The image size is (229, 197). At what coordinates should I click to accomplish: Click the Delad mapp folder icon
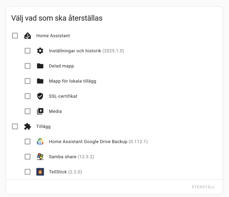pyautogui.click(x=40, y=66)
